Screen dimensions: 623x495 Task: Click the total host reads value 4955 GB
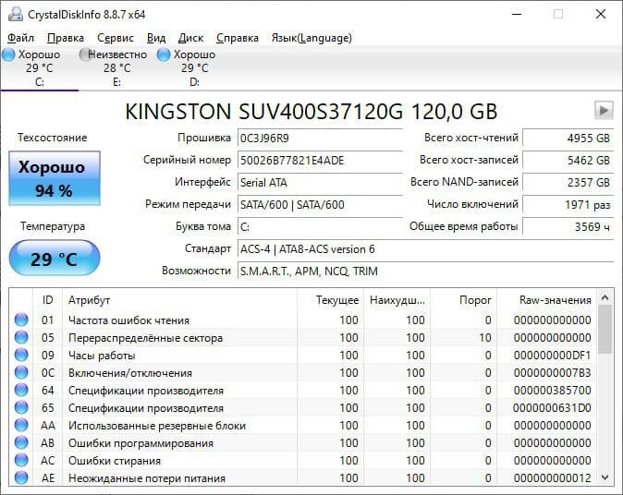coord(568,139)
